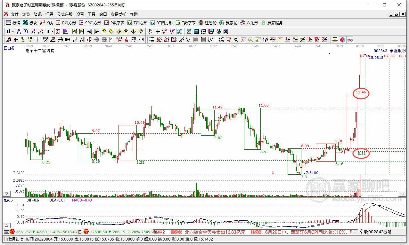Click the yellow grid table icon

[x=335, y=40]
